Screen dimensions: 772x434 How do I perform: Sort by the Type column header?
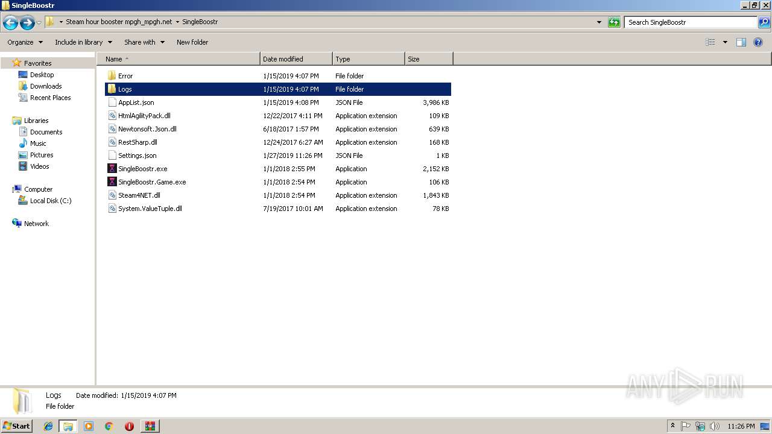click(x=369, y=59)
